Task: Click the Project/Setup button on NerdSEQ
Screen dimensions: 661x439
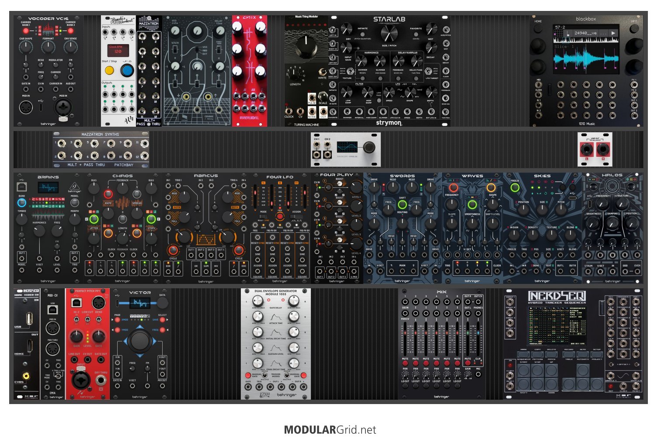Action: (597, 355)
